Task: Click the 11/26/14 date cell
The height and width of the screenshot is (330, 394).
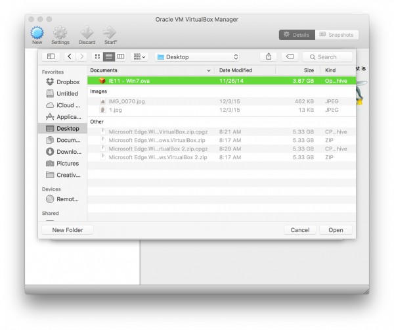Action: click(x=231, y=81)
